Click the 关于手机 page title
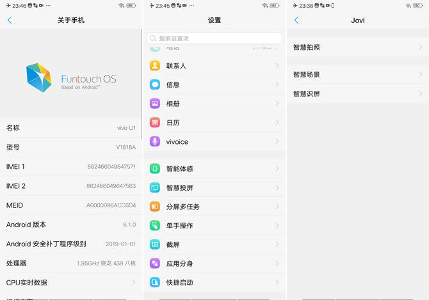Screen dimensions: 429x300 (71, 20)
